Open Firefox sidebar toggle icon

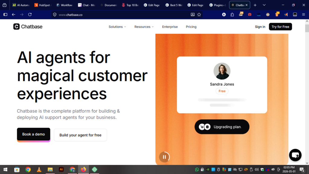coord(5,14)
